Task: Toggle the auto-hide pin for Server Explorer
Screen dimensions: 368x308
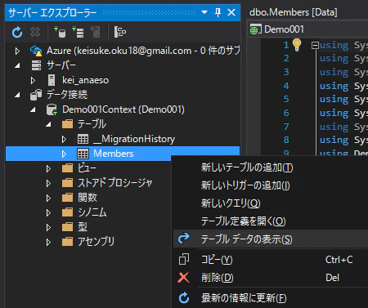Action: tap(218, 12)
